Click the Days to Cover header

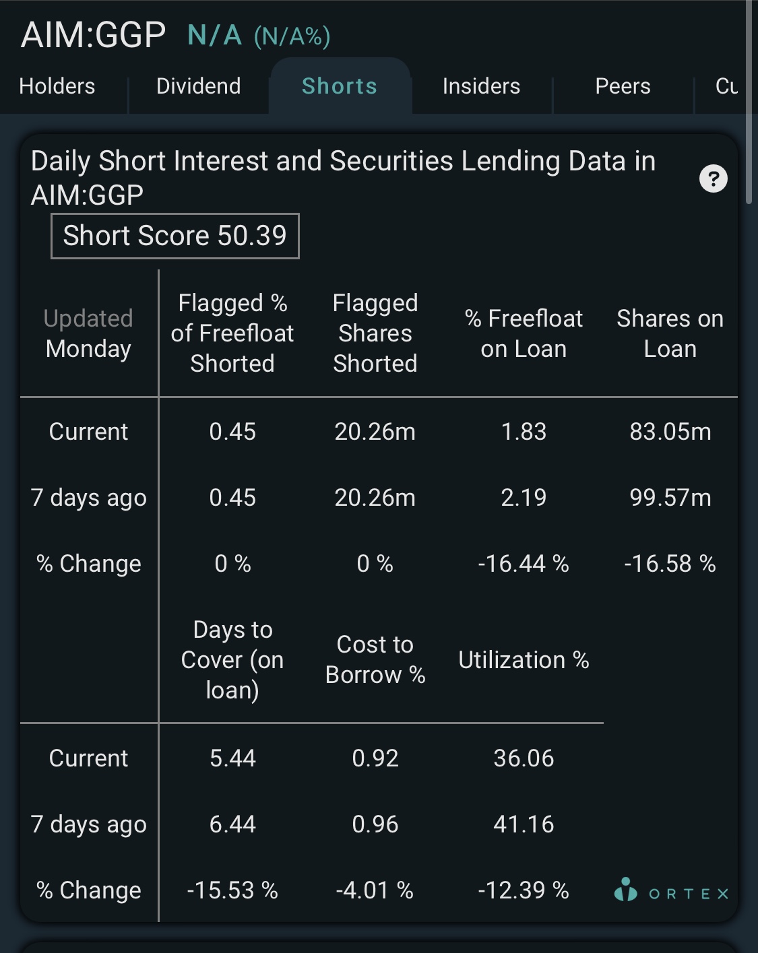[x=232, y=660]
